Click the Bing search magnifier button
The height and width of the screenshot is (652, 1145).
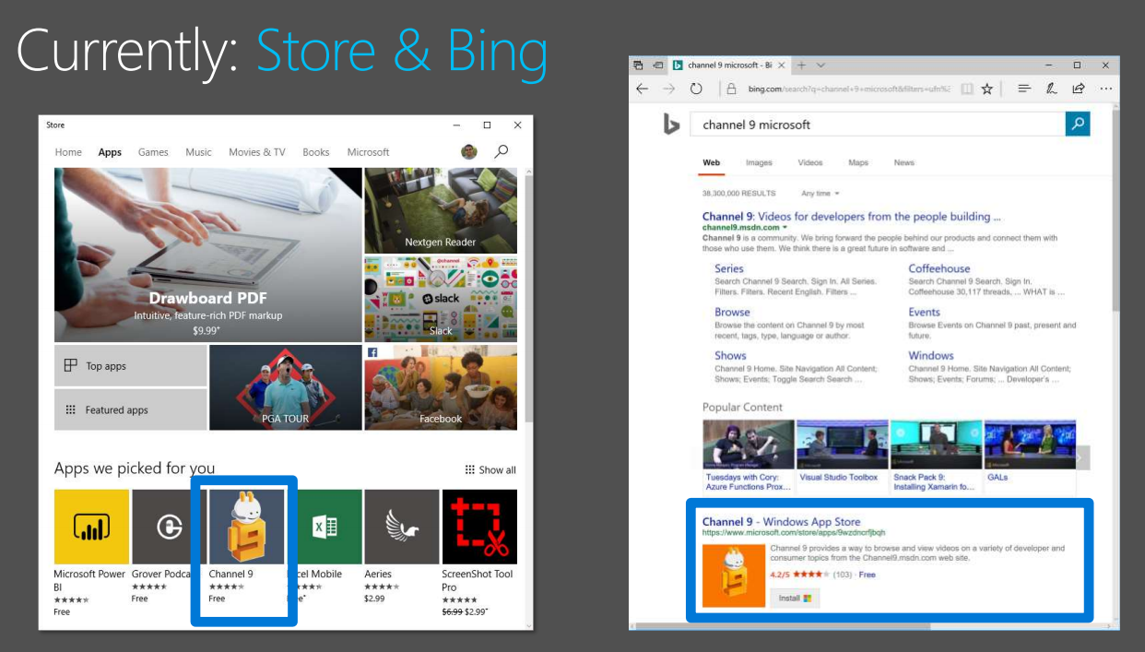pos(1077,124)
